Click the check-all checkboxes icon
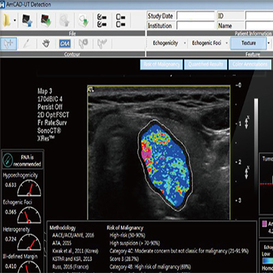This screenshot has width=273, height=273. coord(102,20)
